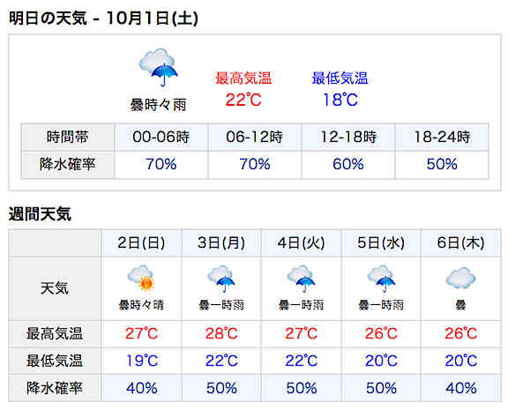
Task: Click the 40% rain chance for 6日(木)
Action: click(460, 388)
